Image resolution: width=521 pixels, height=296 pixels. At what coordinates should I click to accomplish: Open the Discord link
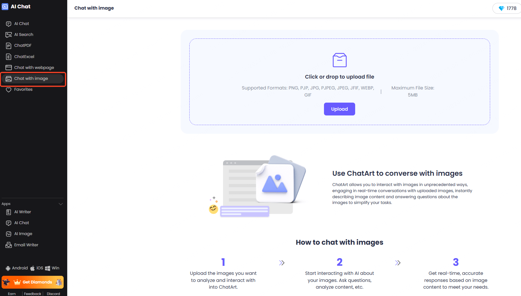[x=53, y=294]
